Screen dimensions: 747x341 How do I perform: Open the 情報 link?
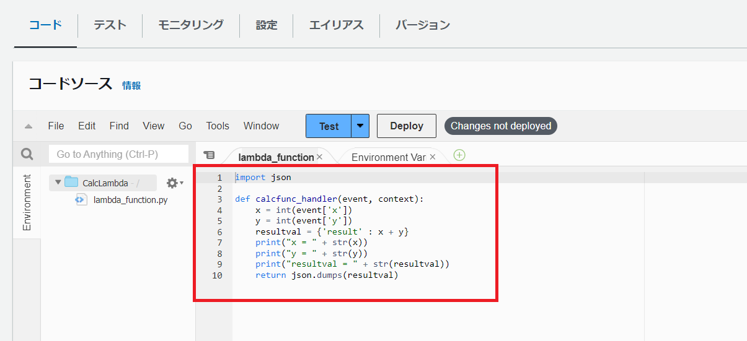(131, 85)
